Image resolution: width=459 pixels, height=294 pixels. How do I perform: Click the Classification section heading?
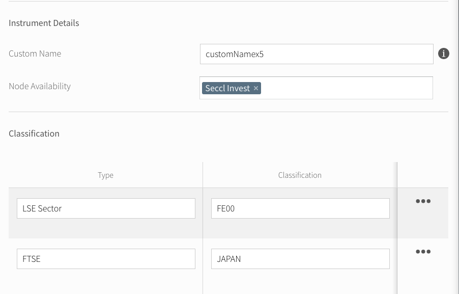(x=34, y=133)
